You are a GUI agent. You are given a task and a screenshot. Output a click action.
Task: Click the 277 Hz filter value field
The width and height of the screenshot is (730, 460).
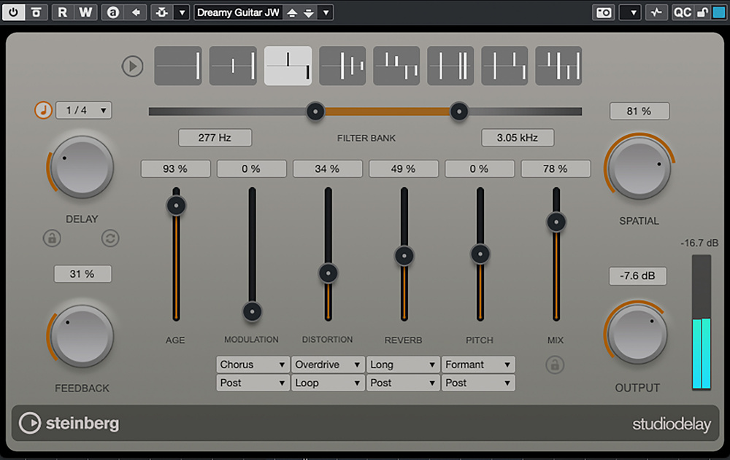(215, 137)
